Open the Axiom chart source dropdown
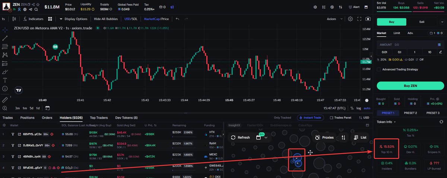Image resolution: width=447 pixels, height=178 pixels. click(x=334, y=19)
